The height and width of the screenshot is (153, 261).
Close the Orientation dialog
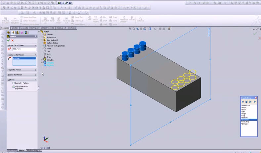[256, 98]
